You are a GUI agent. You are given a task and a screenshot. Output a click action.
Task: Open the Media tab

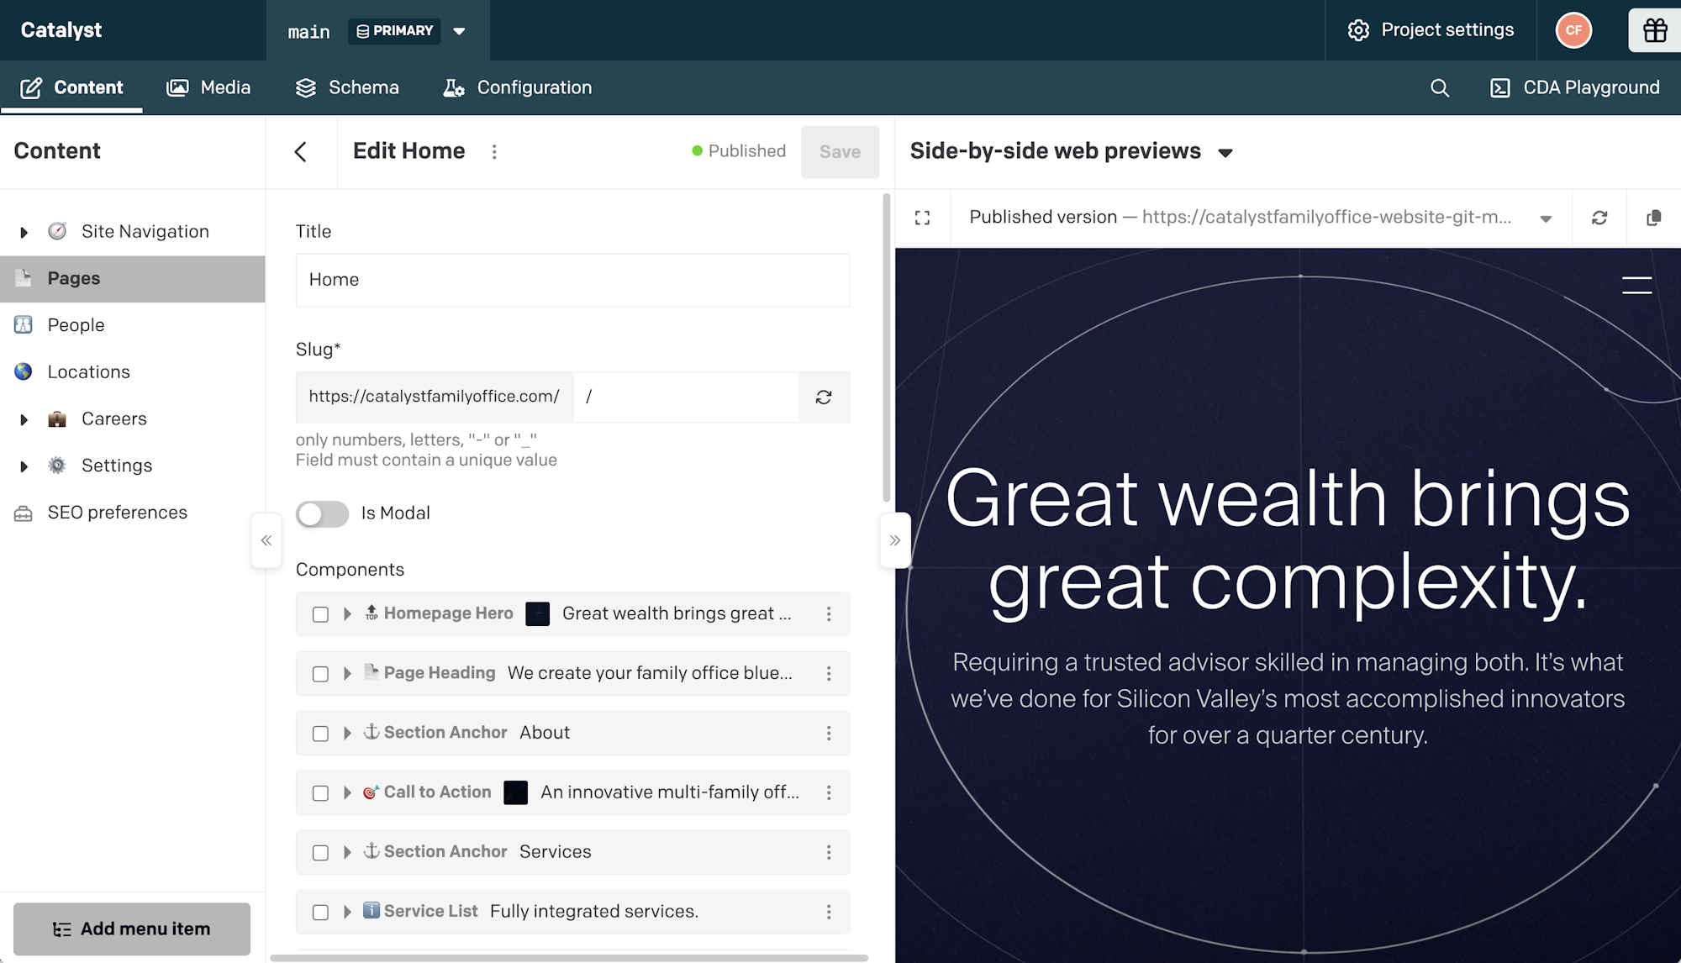pyautogui.click(x=208, y=87)
